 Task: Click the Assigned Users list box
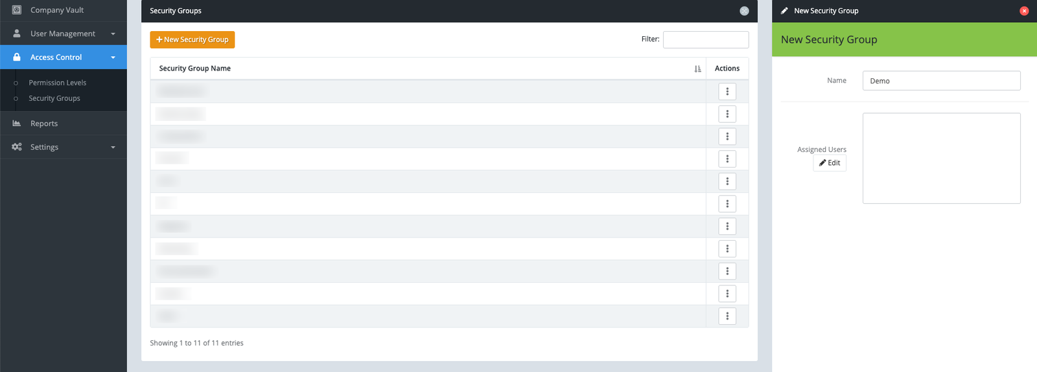[x=941, y=159]
